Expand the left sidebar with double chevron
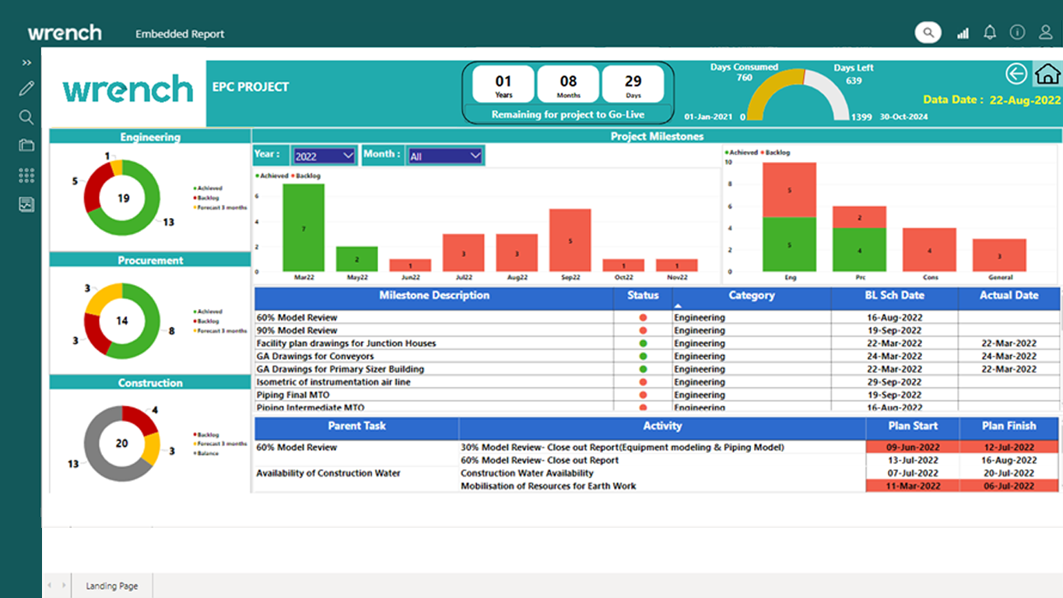Screen dimensions: 1063x598 click(x=26, y=62)
